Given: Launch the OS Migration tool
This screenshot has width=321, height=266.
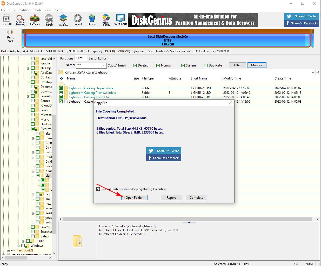Looking at the screenshot, I should point(121,20).
